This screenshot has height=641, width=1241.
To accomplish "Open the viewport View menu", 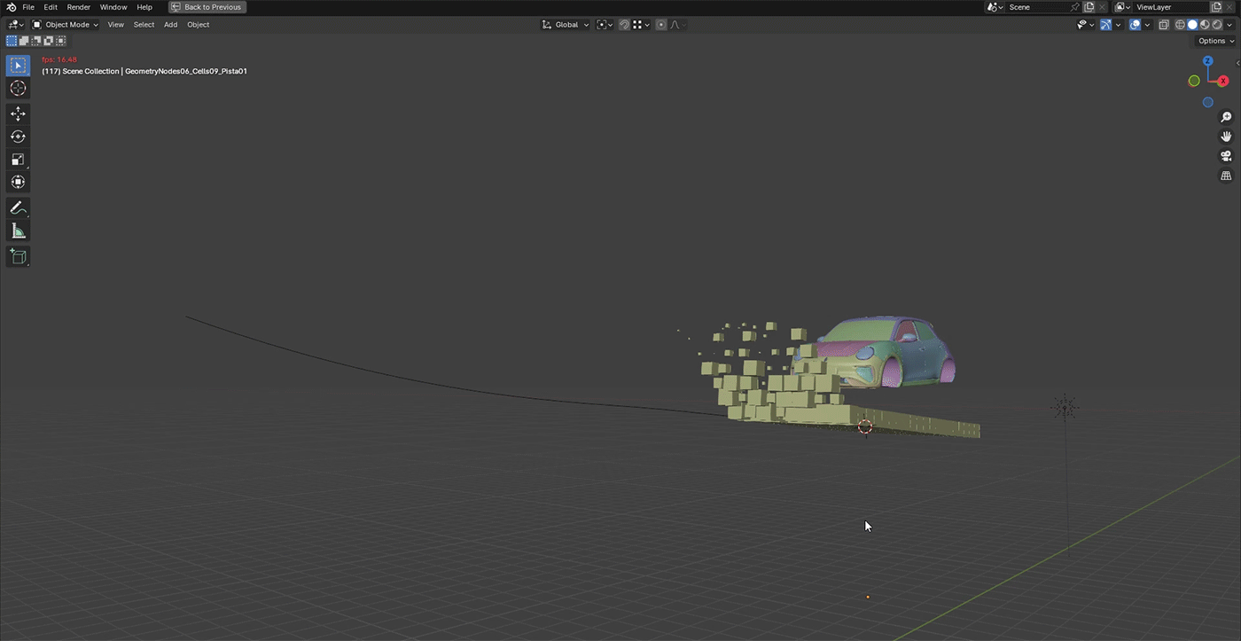I will (116, 25).
